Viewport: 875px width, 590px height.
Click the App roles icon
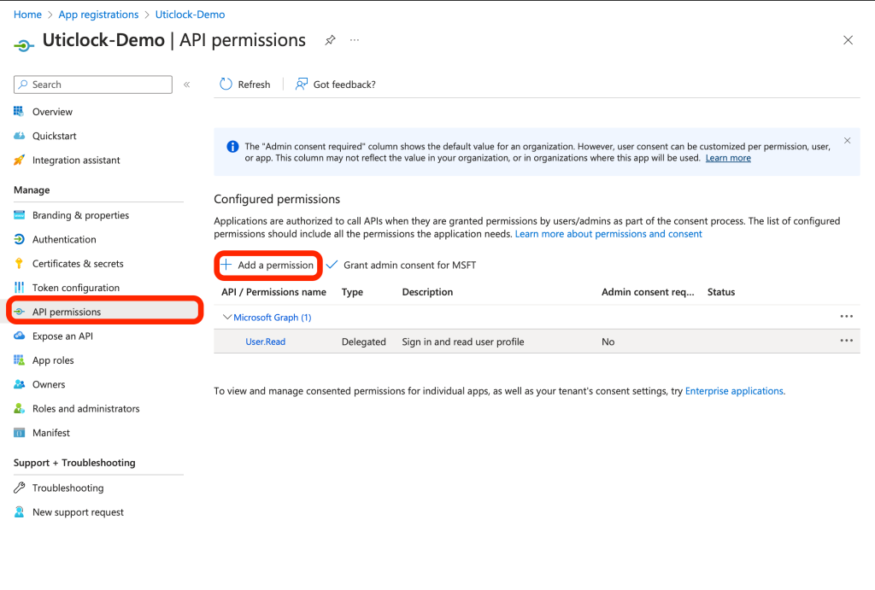coord(19,360)
